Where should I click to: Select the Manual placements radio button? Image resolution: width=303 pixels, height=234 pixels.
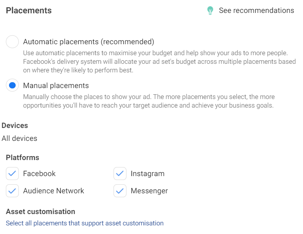tap(13, 85)
